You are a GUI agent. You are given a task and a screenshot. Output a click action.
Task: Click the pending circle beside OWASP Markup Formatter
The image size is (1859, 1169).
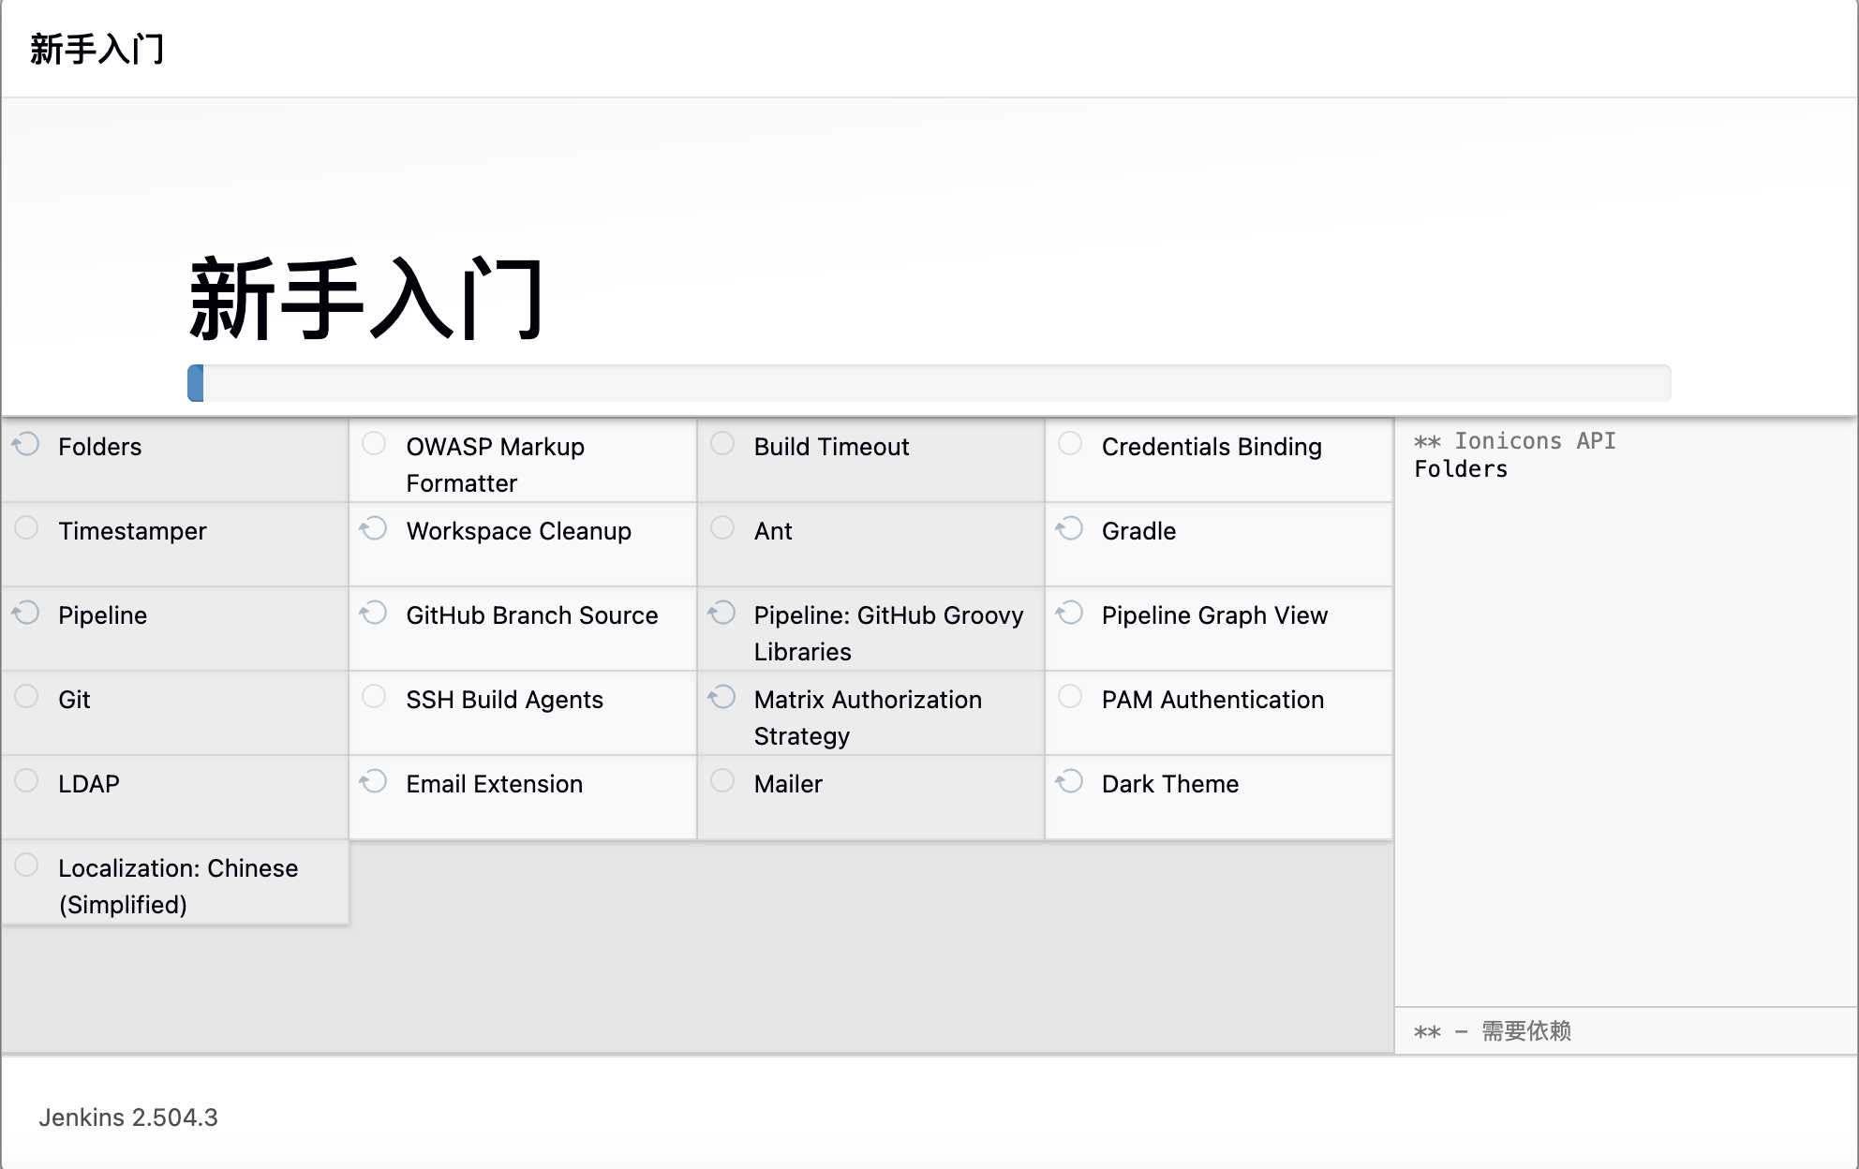tap(374, 443)
